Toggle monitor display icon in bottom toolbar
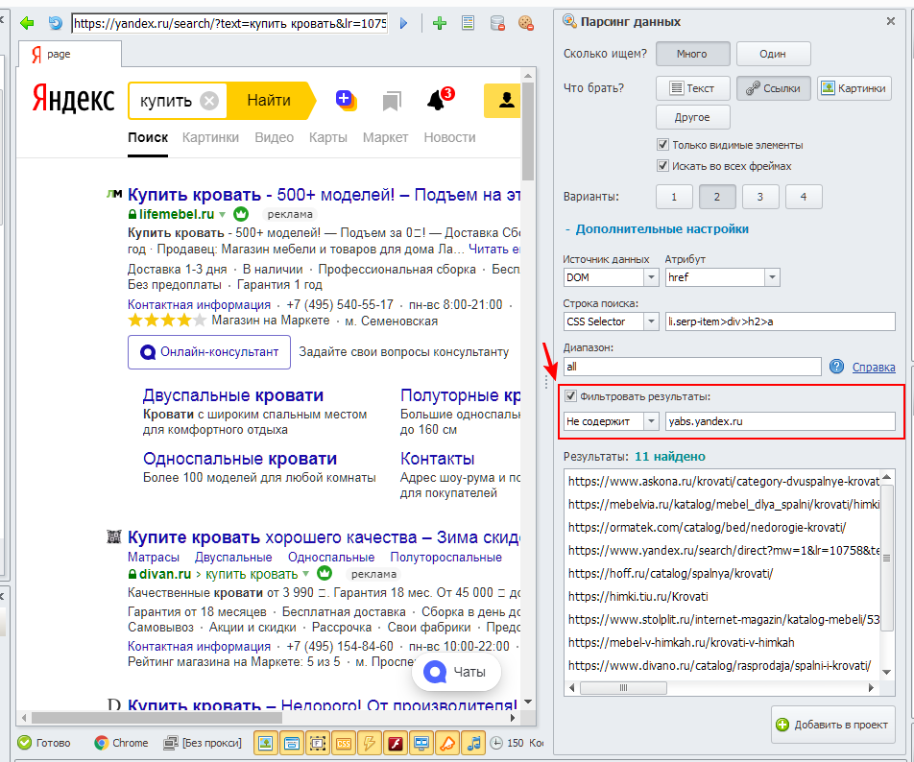The image size is (914, 762). point(421,743)
